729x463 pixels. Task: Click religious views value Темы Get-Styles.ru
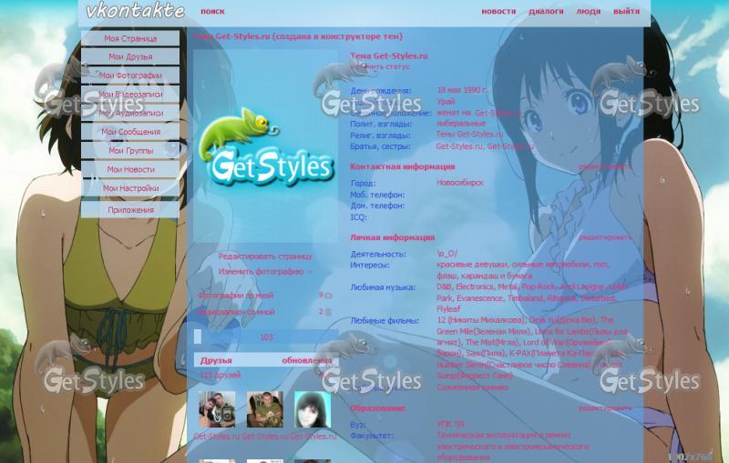coord(469,135)
